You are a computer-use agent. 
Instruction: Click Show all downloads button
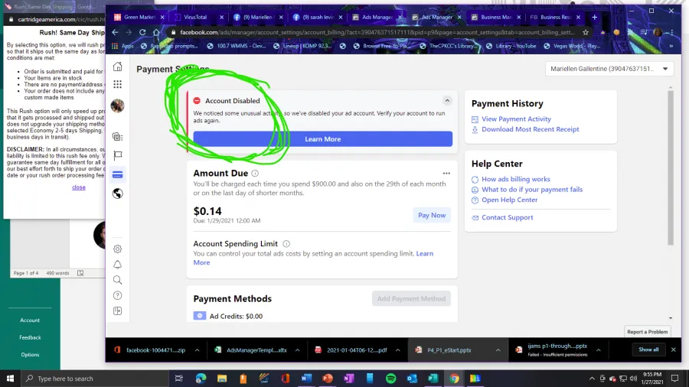(648, 350)
